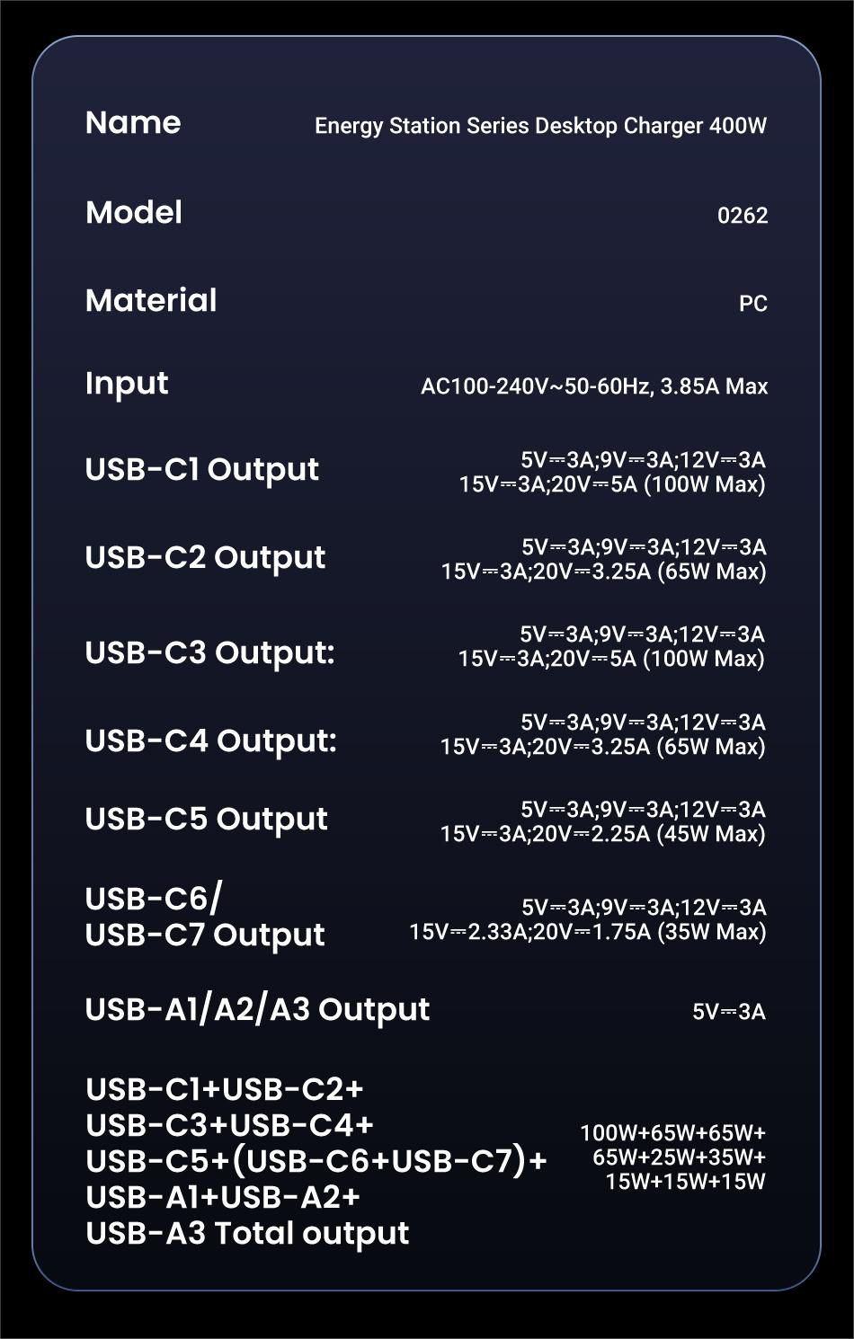The width and height of the screenshot is (854, 1339).
Task: Click the Name row label
Action: 133,123
